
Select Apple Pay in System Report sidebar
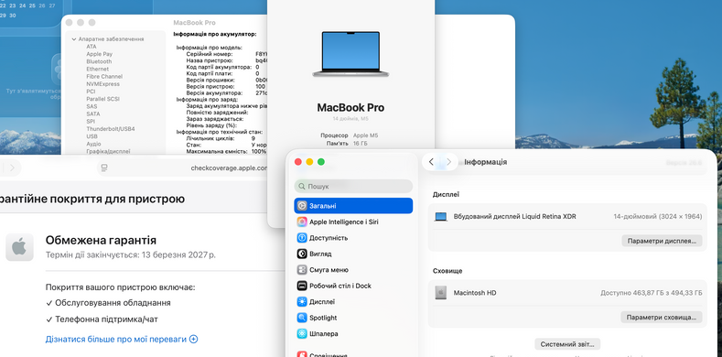(x=100, y=54)
